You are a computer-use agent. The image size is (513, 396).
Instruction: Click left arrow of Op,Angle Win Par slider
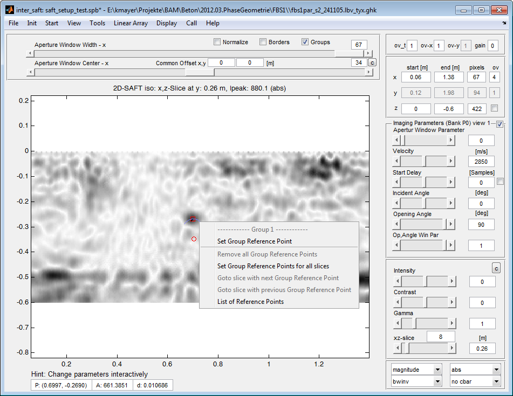point(396,245)
